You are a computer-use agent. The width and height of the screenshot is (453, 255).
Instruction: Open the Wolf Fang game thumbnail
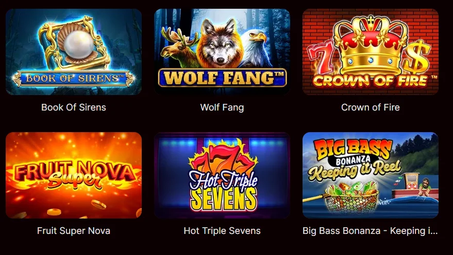click(222, 52)
